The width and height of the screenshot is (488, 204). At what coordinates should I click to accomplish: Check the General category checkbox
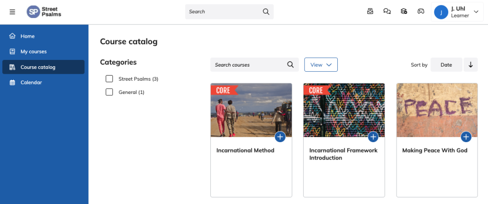(x=109, y=92)
